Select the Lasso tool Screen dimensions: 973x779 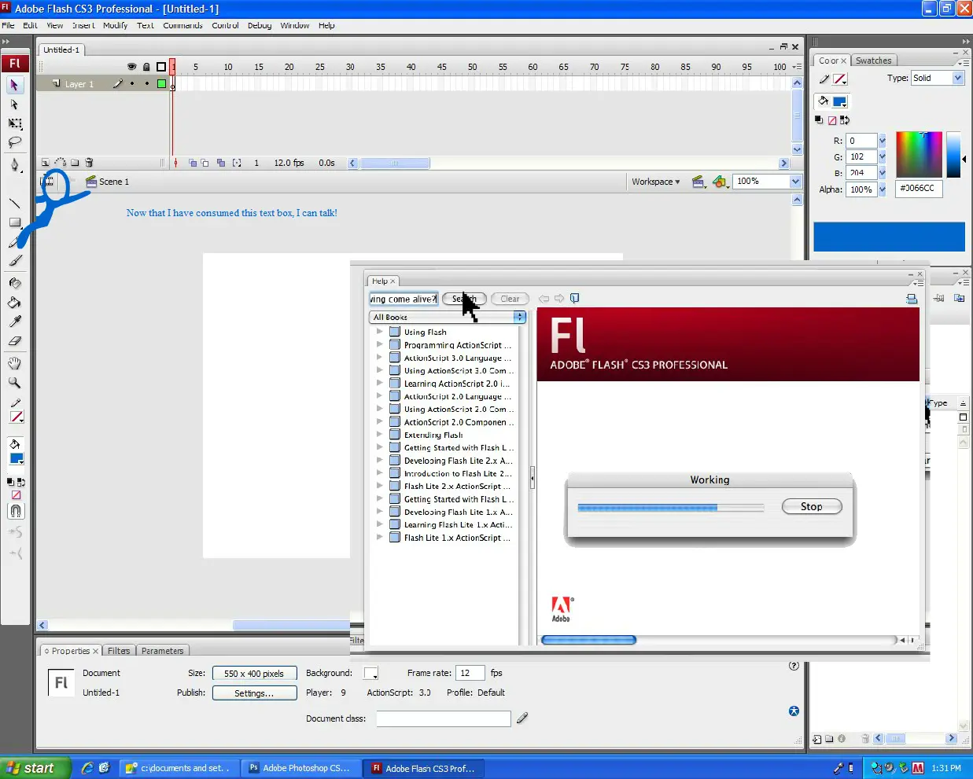point(14,142)
